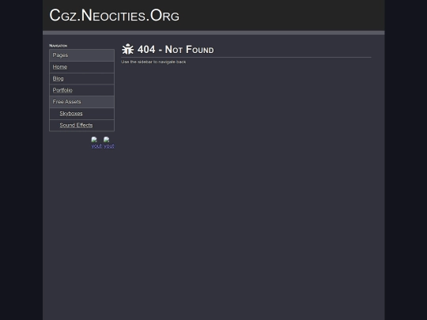Click the 404 - Not Found heading

click(x=176, y=50)
